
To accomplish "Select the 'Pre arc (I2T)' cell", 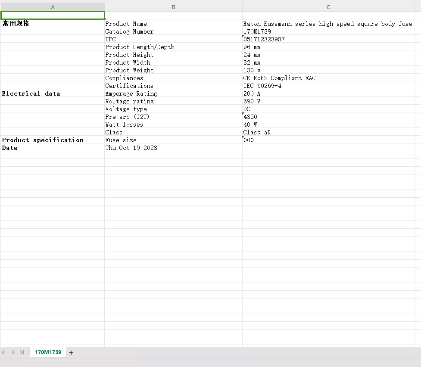I will pos(174,116).
